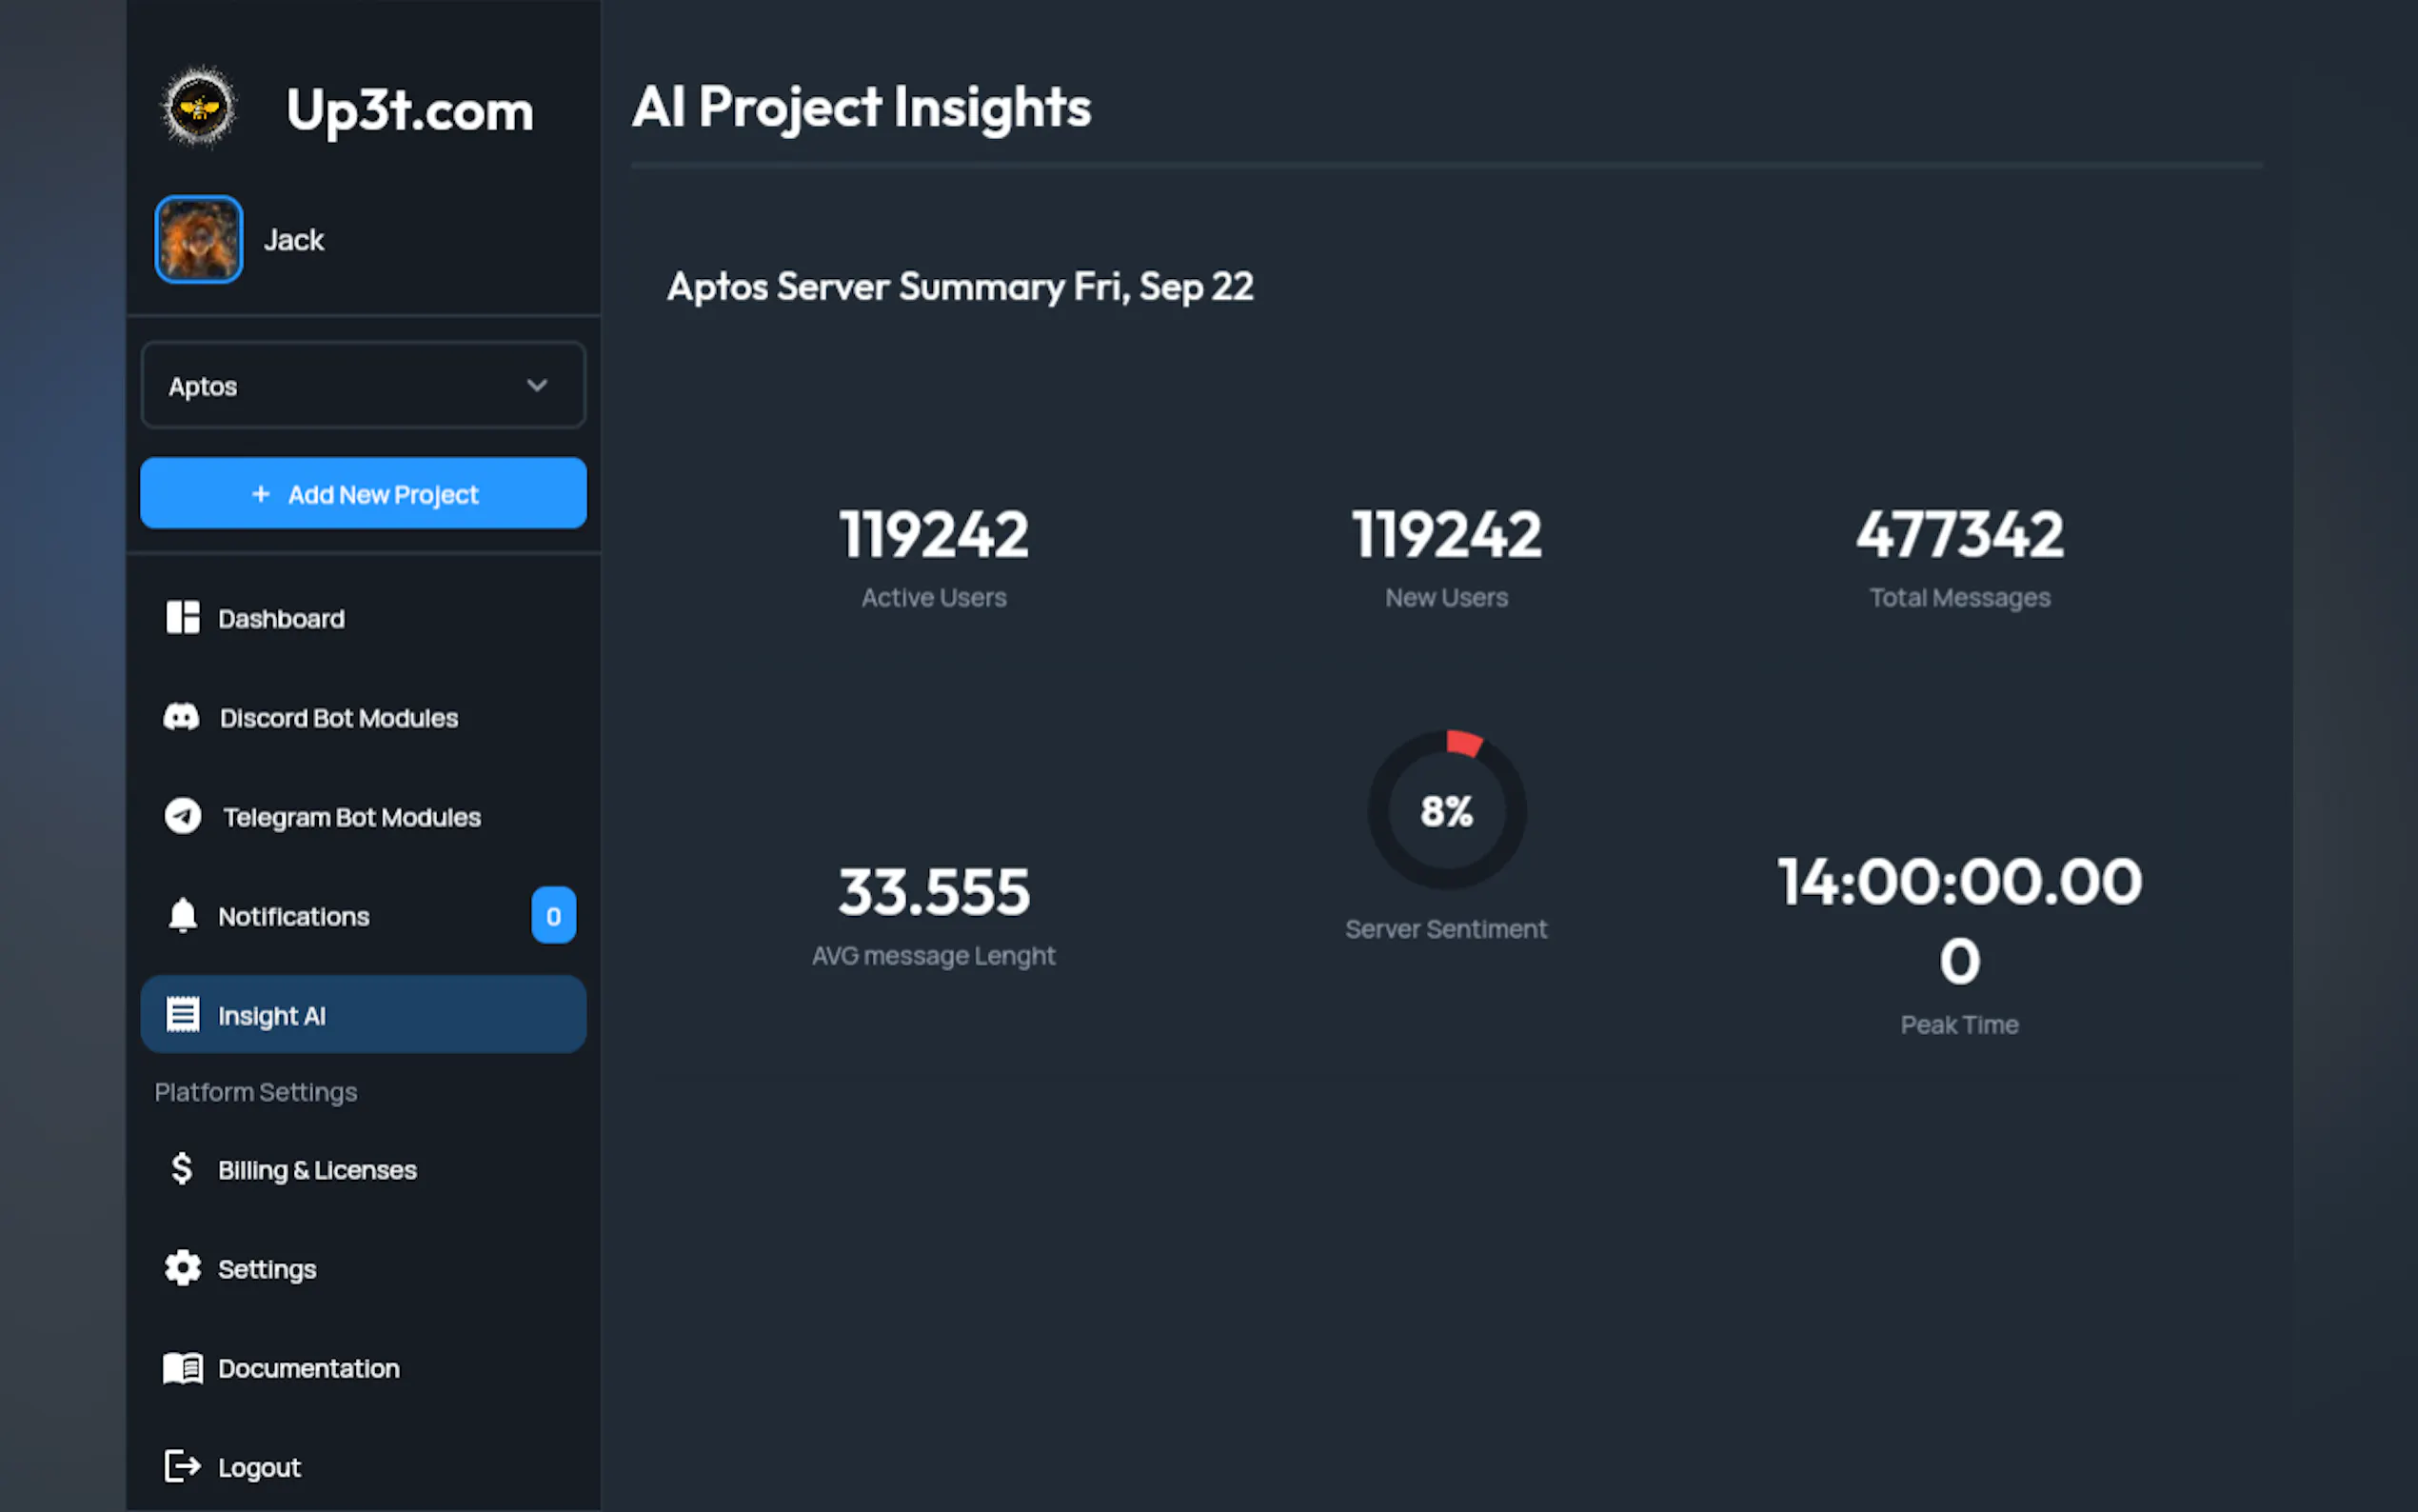Click the Discord logo icon

[182, 717]
